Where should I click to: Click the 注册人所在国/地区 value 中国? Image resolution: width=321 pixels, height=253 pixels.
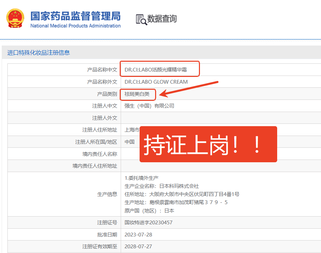coord(129,142)
